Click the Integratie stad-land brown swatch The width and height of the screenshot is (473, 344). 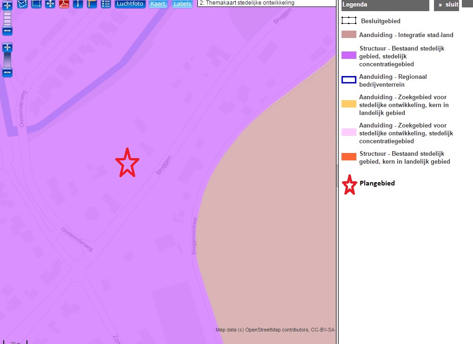[x=349, y=34]
